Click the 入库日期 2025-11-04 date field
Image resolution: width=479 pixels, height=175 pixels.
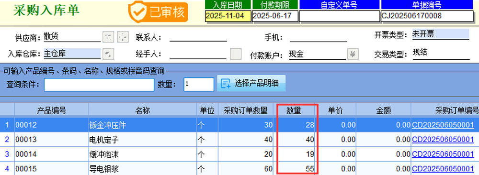point(228,16)
